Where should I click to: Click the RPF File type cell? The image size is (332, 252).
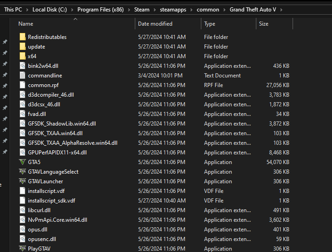click(x=213, y=85)
